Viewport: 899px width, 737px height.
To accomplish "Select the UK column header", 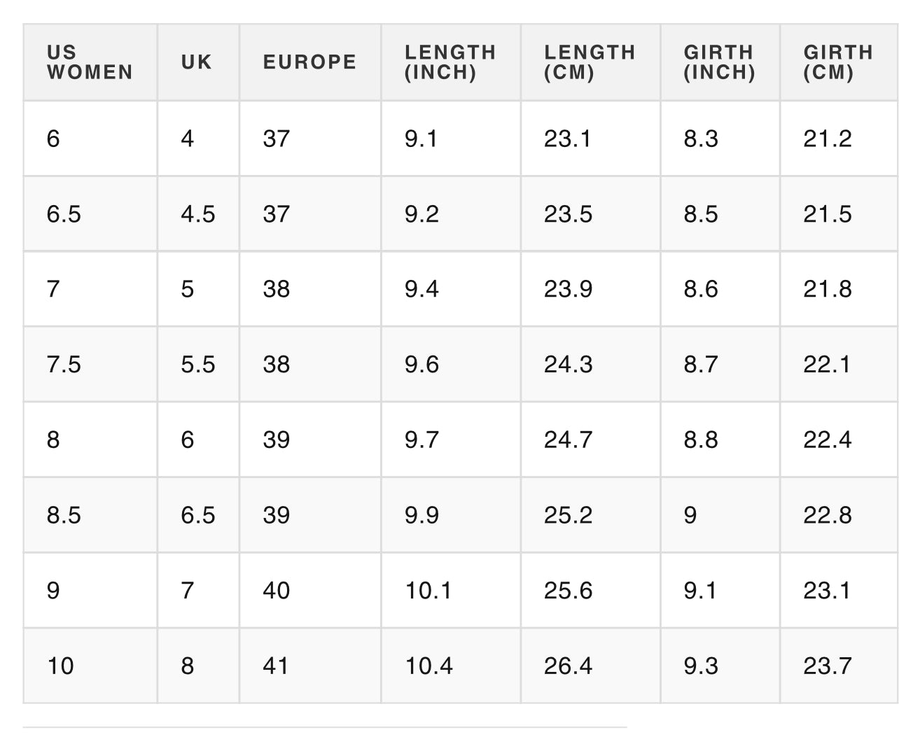I will [x=198, y=62].
